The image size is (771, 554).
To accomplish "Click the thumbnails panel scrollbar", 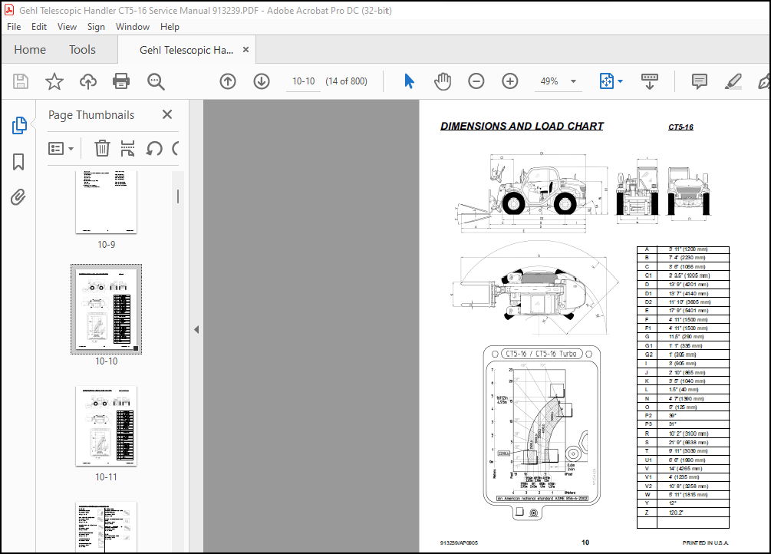I will click(x=178, y=196).
